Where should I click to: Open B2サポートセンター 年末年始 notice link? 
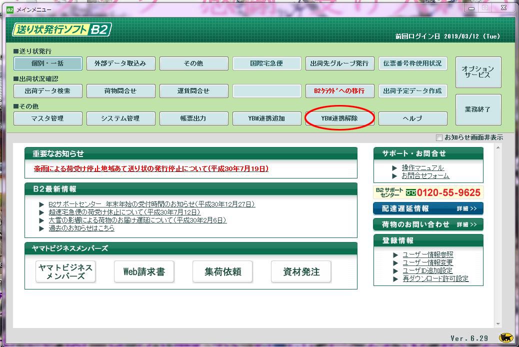(x=151, y=204)
